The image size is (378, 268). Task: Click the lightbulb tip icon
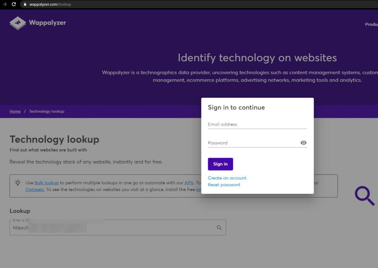click(x=18, y=182)
